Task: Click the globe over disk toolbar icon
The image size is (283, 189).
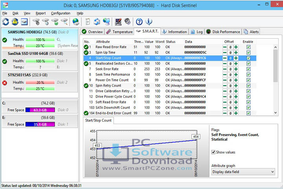Action: 76,22
